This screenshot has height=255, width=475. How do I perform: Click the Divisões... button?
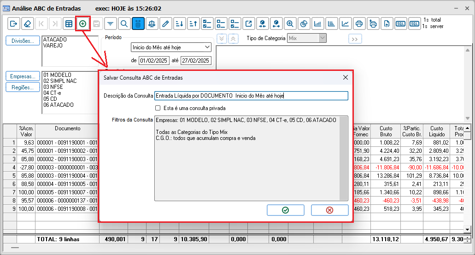click(x=23, y=41)
